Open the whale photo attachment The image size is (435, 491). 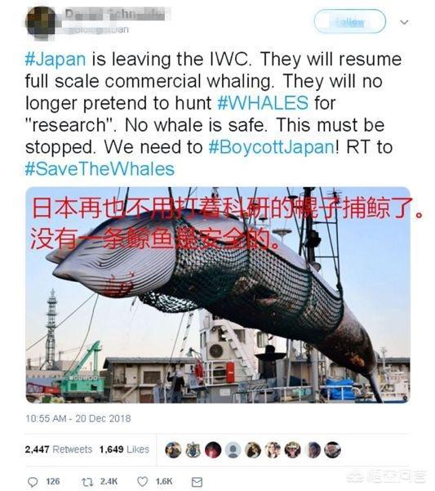(x=218, y=295)
